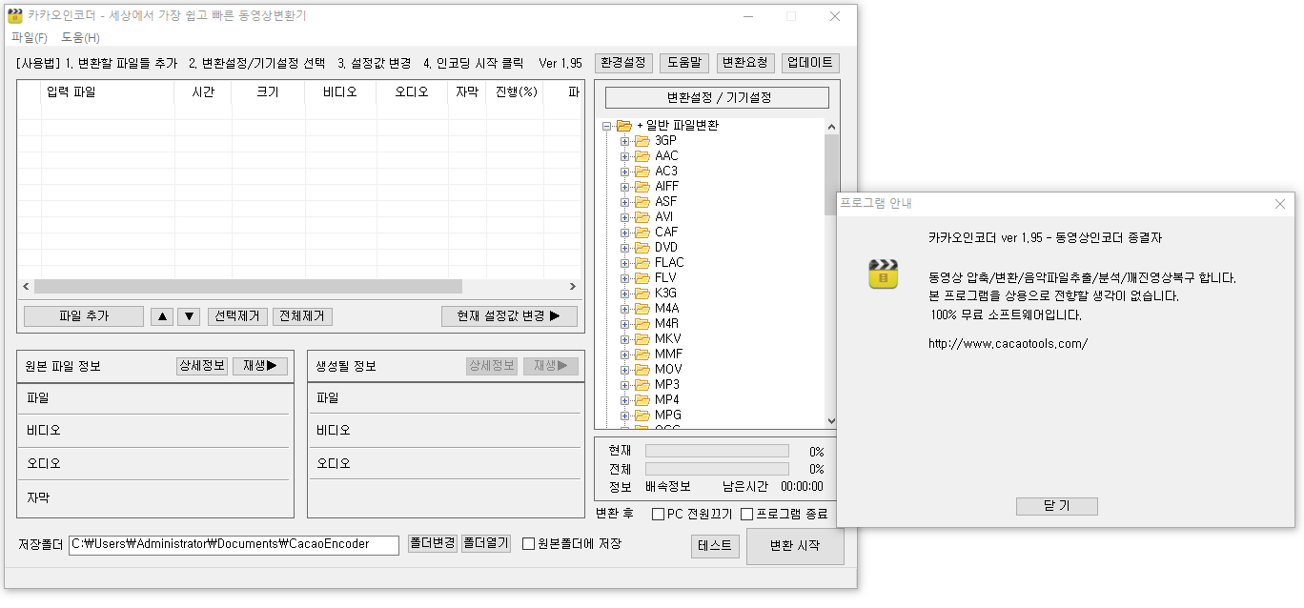Expand the AVI tree node

point(625,217)
